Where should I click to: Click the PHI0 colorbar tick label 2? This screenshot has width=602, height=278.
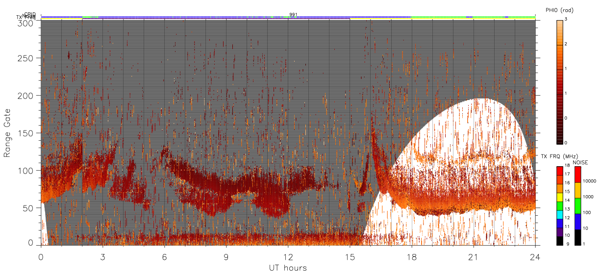click(x=566, y=45)
